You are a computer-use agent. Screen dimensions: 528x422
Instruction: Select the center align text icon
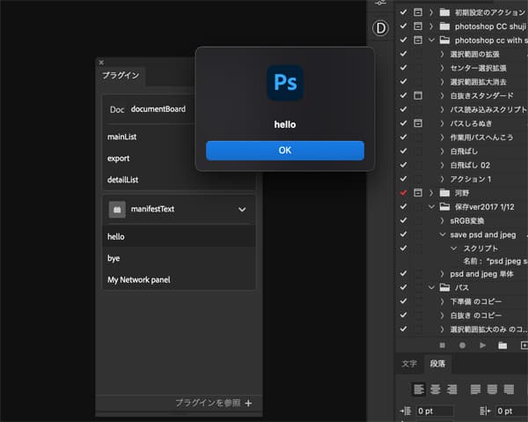(x=436, y=389)
